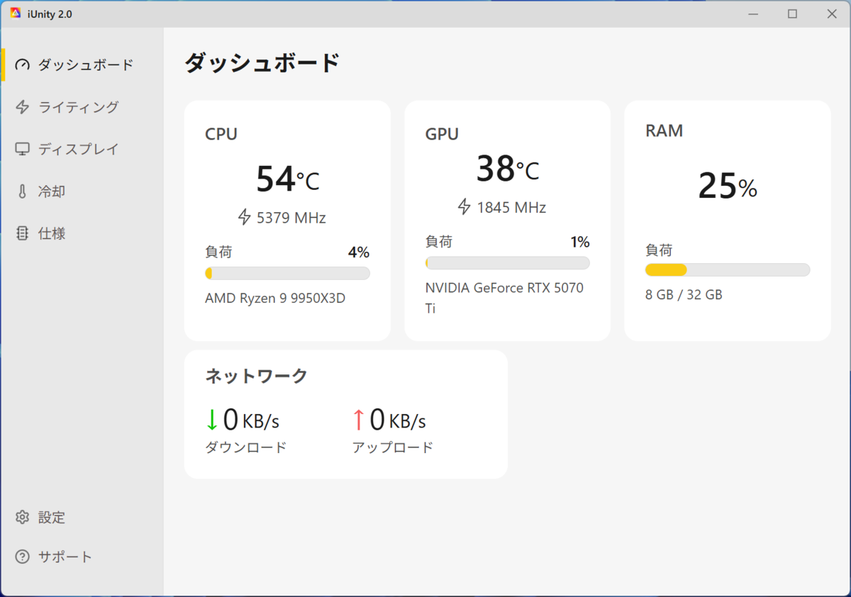Click the dashboard gauge icon in sidebar
The height and width of the screenshot is (597, 851).
pos(23,65)
